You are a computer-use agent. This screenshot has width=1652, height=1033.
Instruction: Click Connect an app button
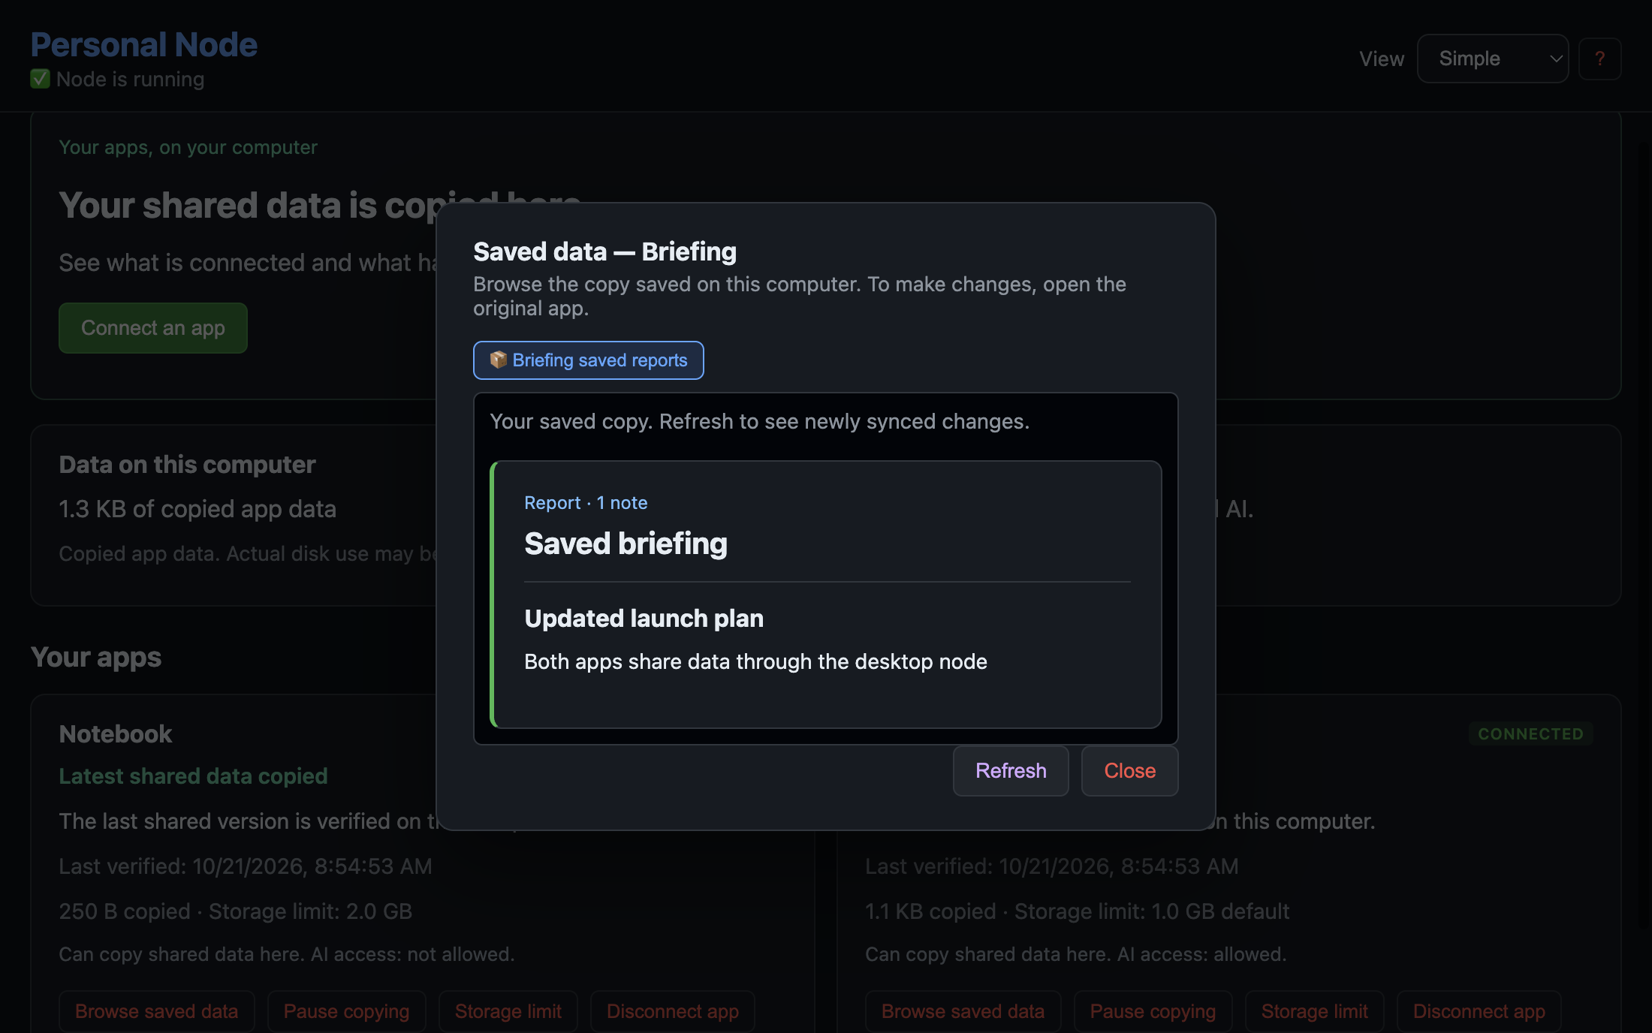[x=153, y=328]
